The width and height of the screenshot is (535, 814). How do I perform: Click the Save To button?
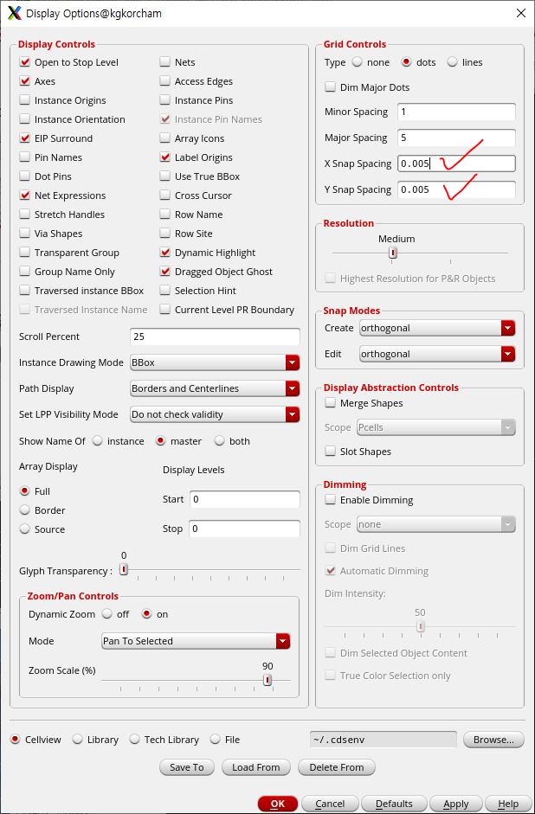click(187, 767)
